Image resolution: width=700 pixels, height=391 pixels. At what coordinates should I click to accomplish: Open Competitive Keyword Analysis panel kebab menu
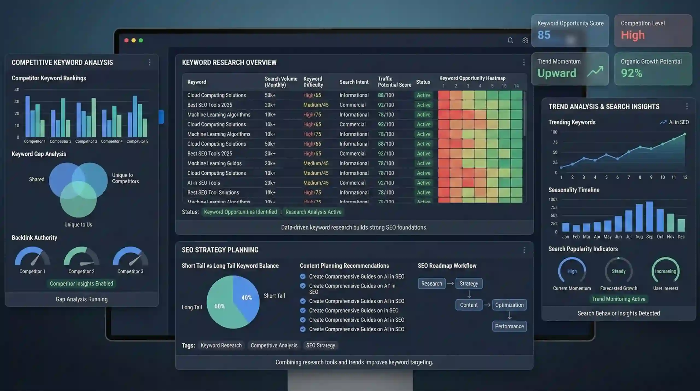point(150,62)
